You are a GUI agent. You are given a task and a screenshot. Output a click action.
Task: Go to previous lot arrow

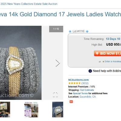point(70,31)
